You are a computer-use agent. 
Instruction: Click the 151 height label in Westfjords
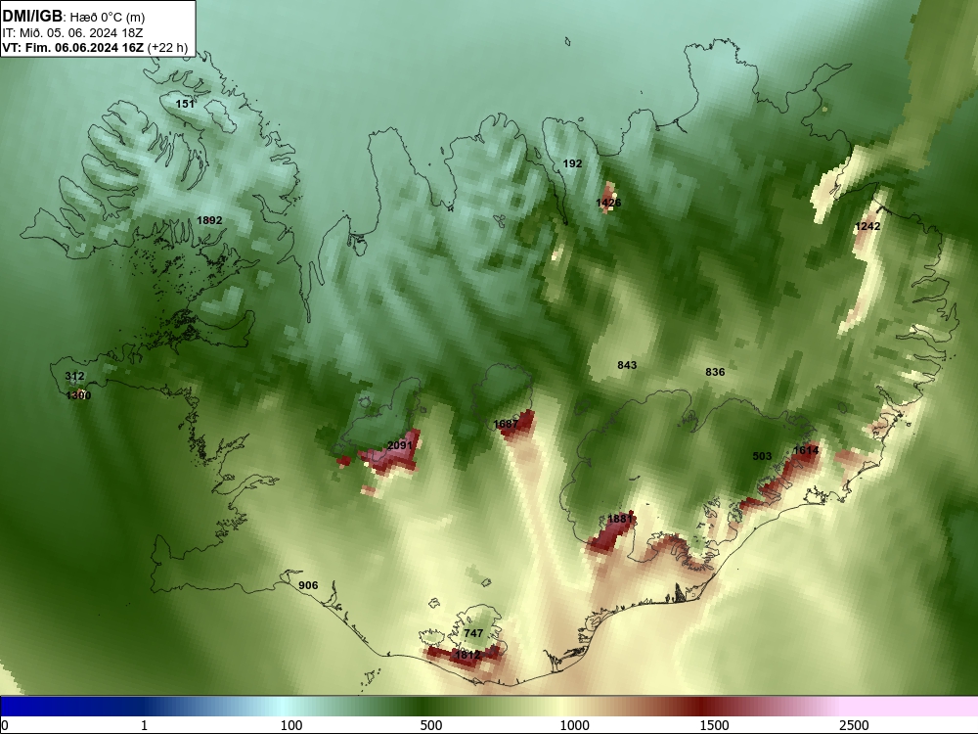185,104
